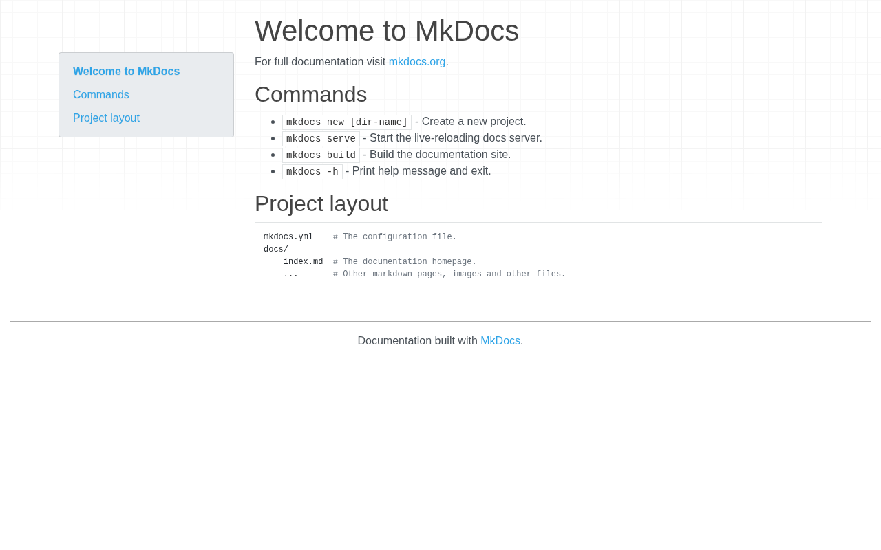The height and width of the screenshot is (550, 881).
Task: Click 'mkdocs.yml' in the code block
Action: point(288,237)
